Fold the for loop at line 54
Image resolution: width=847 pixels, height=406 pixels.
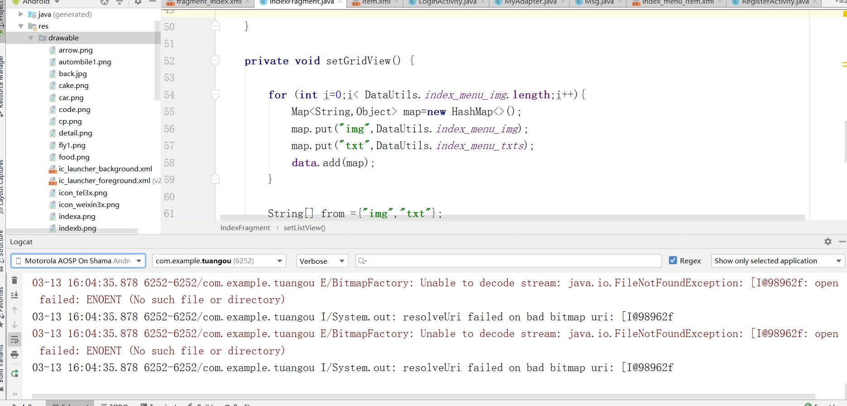pyautogui.click(x=215, y=94)
